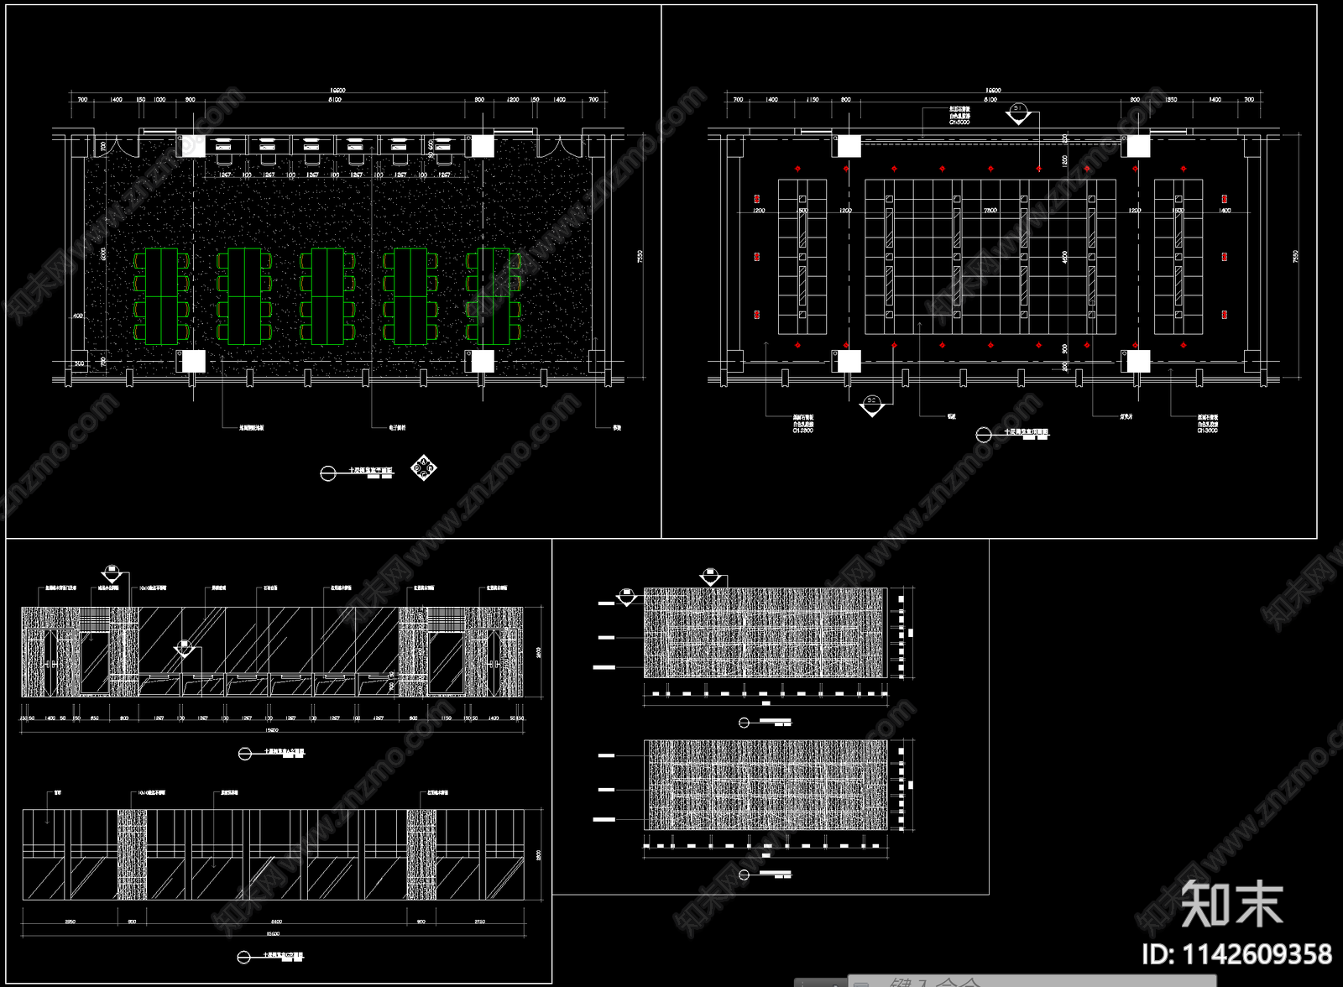
Task: Click the section marker above the upper-left glass elevation
Action: 112,573
